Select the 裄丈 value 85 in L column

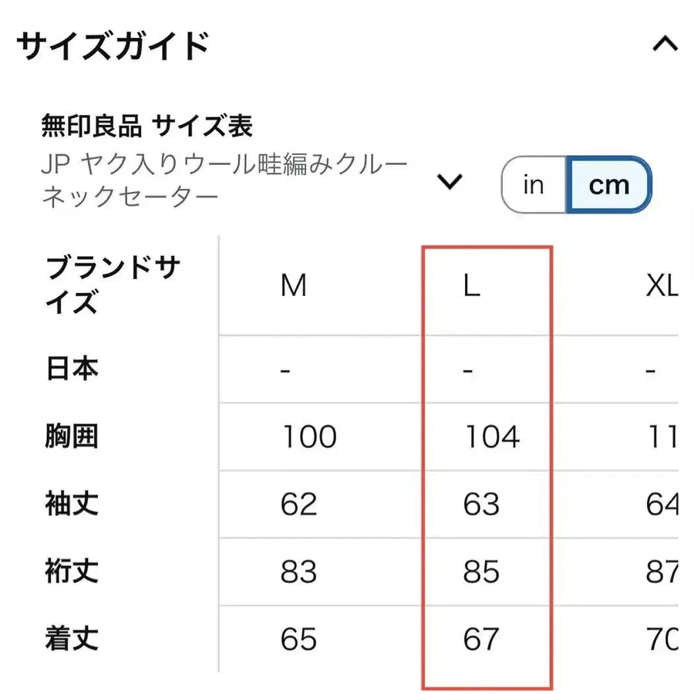click(486, 571)
